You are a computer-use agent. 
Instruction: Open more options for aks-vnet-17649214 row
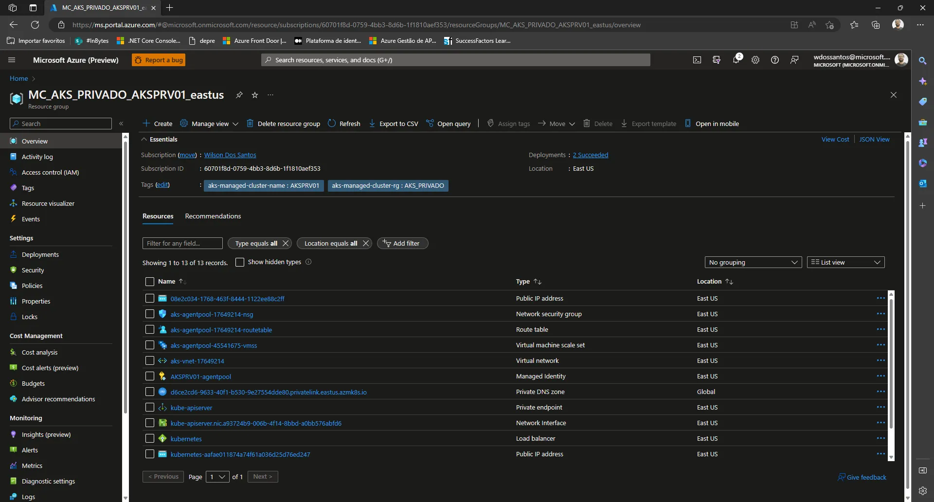(880, 360)
